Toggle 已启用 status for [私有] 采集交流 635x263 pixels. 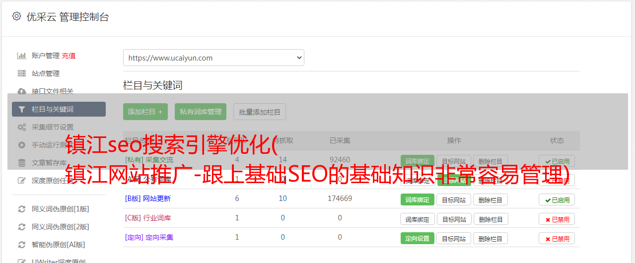[557, 161]
